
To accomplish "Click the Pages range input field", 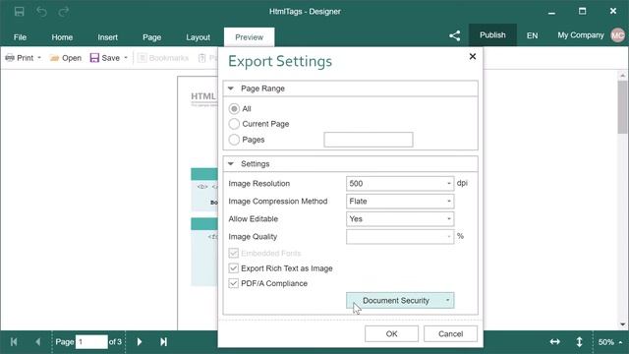I will [x=369, y=140].
